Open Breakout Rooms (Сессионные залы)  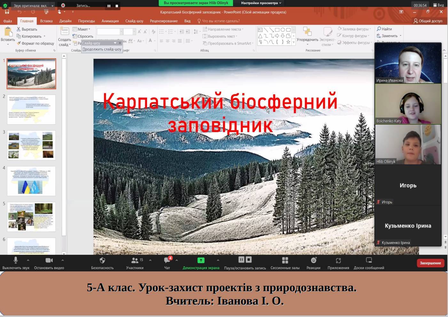285,261
